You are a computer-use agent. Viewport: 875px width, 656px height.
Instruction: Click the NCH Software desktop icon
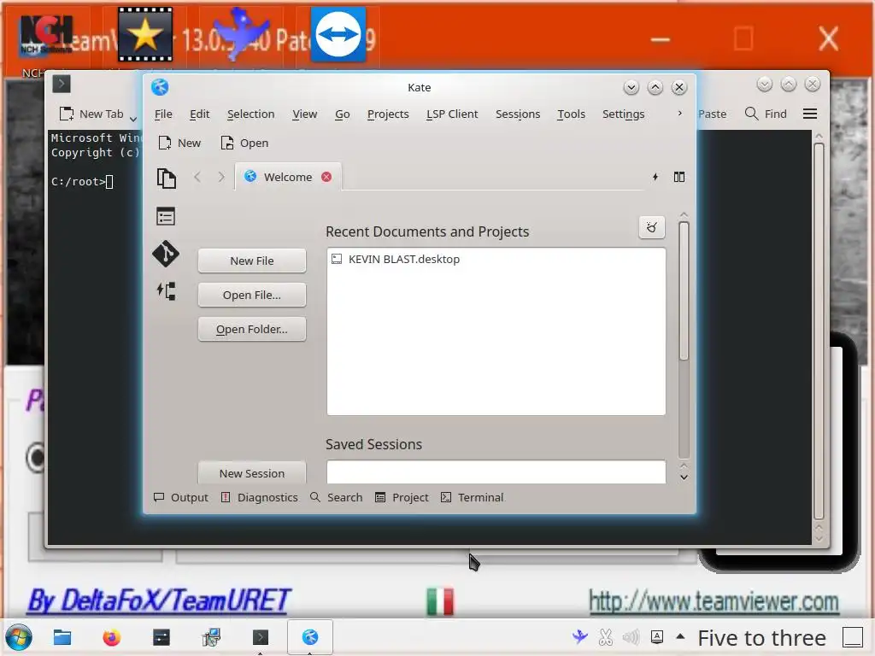point(46,36)
